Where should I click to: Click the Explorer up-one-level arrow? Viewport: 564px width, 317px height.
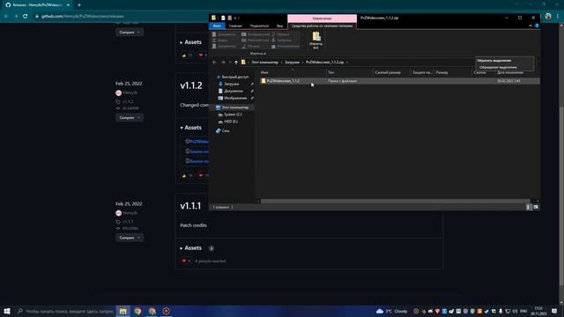pos(236,63)
